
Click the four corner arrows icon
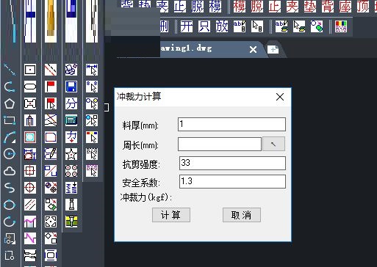click(51, 222)
